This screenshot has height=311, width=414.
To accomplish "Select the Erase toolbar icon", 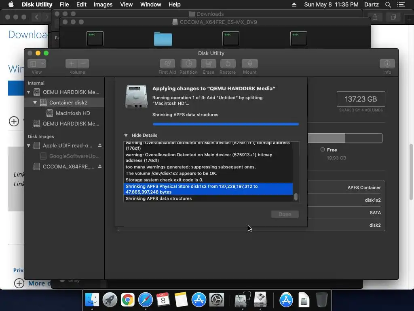I will click(x=208, y=64).
